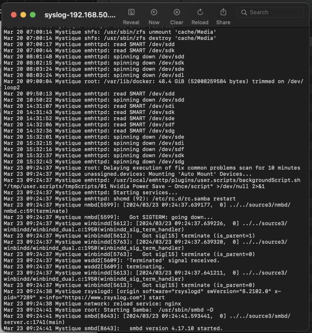Click the Got SIGTERM: going down line
The image size is (312, 333).
[108, 217]
